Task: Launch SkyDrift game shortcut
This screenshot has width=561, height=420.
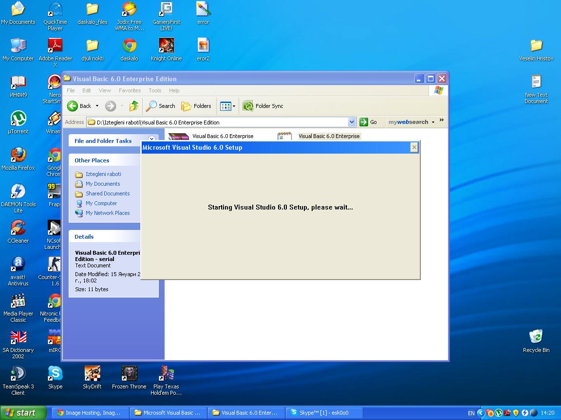Action: 93,378
